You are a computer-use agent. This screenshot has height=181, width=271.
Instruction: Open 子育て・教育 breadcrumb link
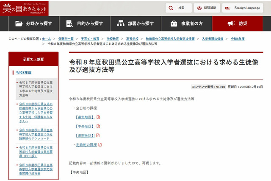[90, 39]
